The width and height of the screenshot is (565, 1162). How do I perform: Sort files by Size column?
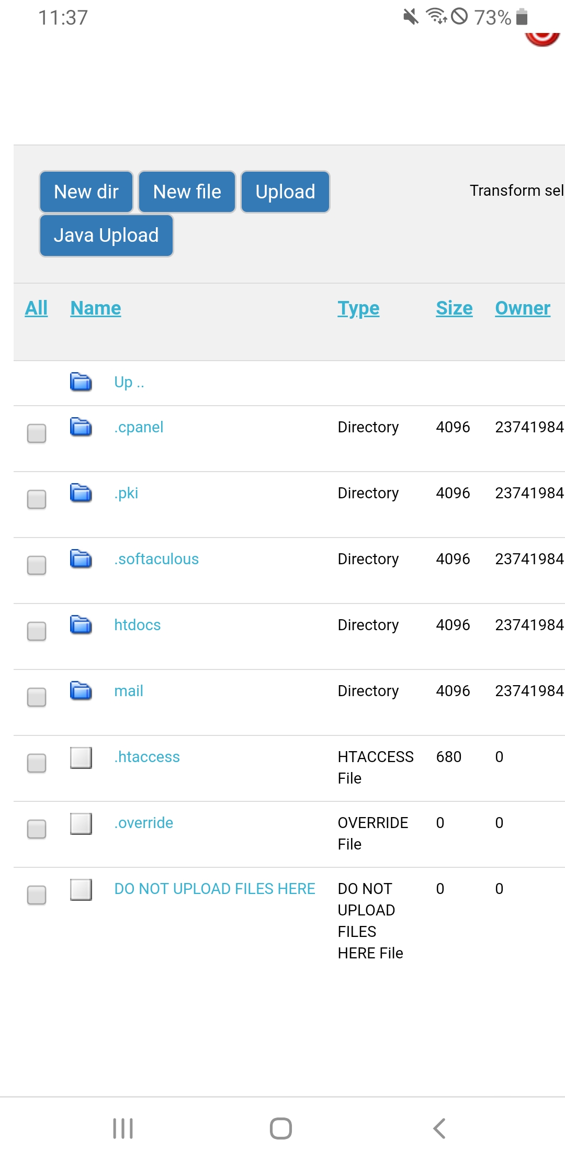454,308
